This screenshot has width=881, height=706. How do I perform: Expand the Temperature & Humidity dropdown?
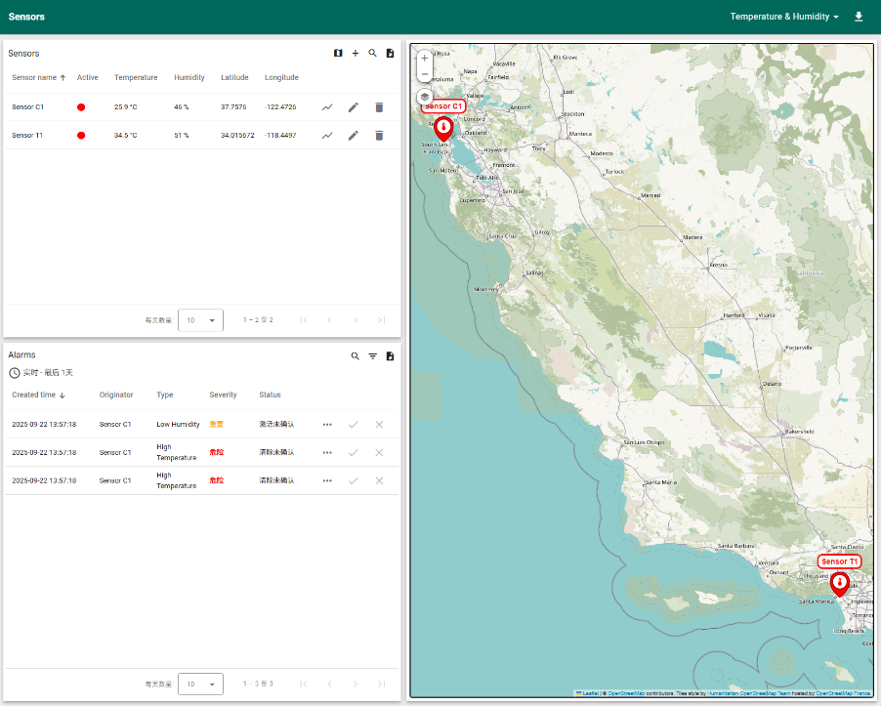(x=784, y=17)
